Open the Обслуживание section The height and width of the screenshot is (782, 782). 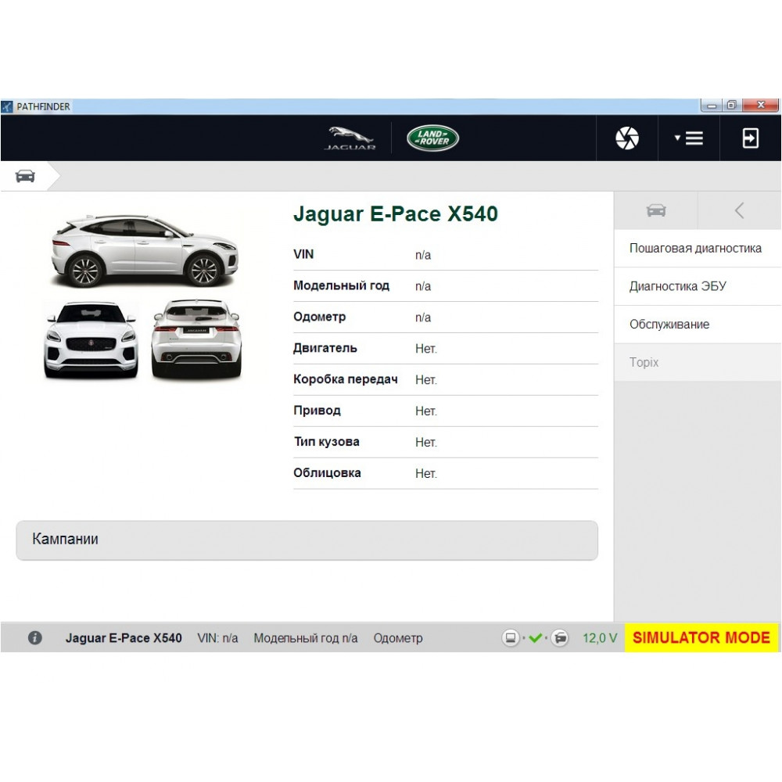click(x=669, y=325)
